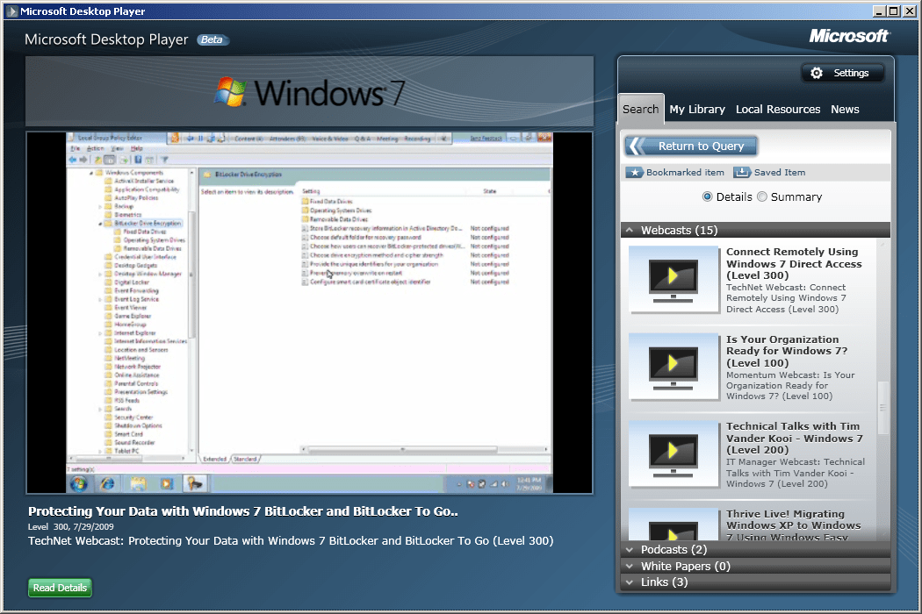This screenshot has height=614, width=922.
Task: Click the Bookmarked item star icon
Action: tap(634, 172)
